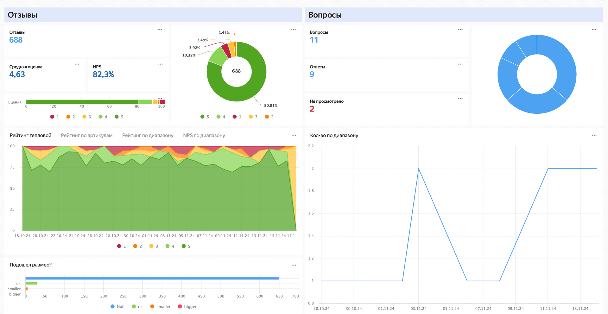Open the three-dot menu of Кол-во по диапазону chart
Viewport: 608px width, 314px height.
[594, 136]
